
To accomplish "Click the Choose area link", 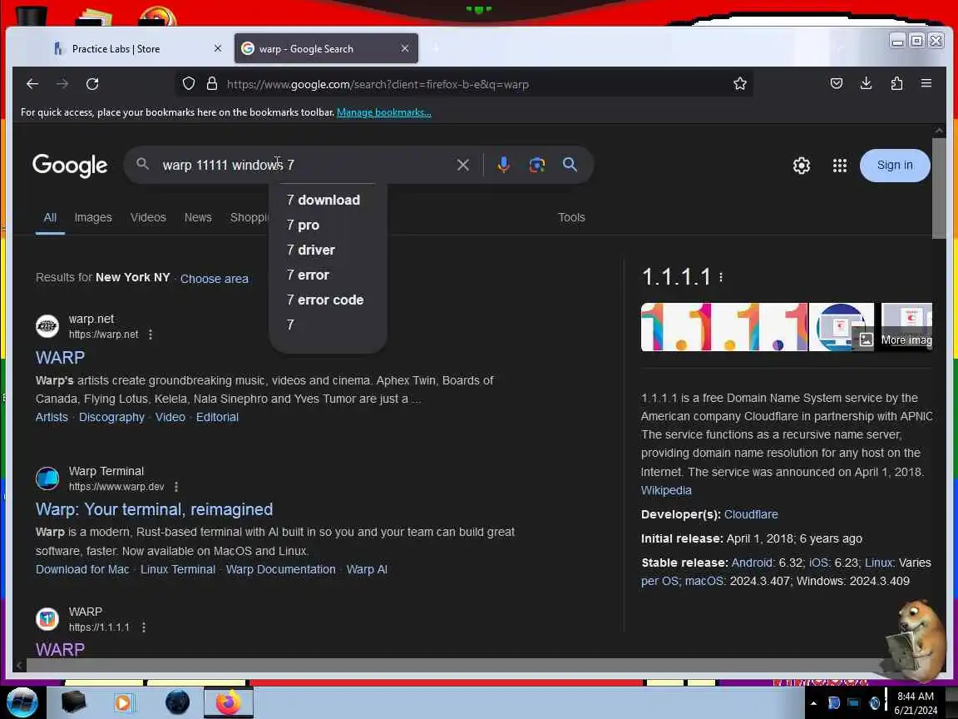I will click(214, 279).
